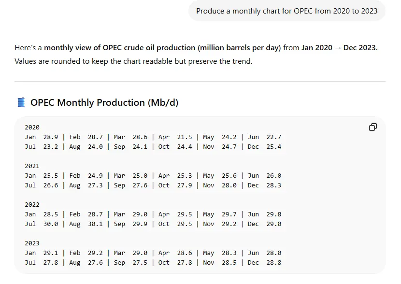Click the 'Values are rounded' sentence

tap(133, 61)
